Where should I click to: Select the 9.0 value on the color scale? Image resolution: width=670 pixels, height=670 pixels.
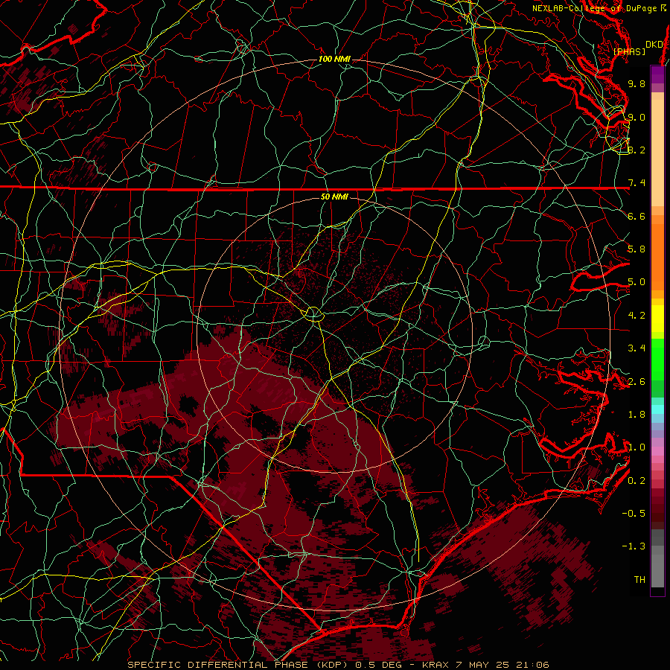point(636,117)
